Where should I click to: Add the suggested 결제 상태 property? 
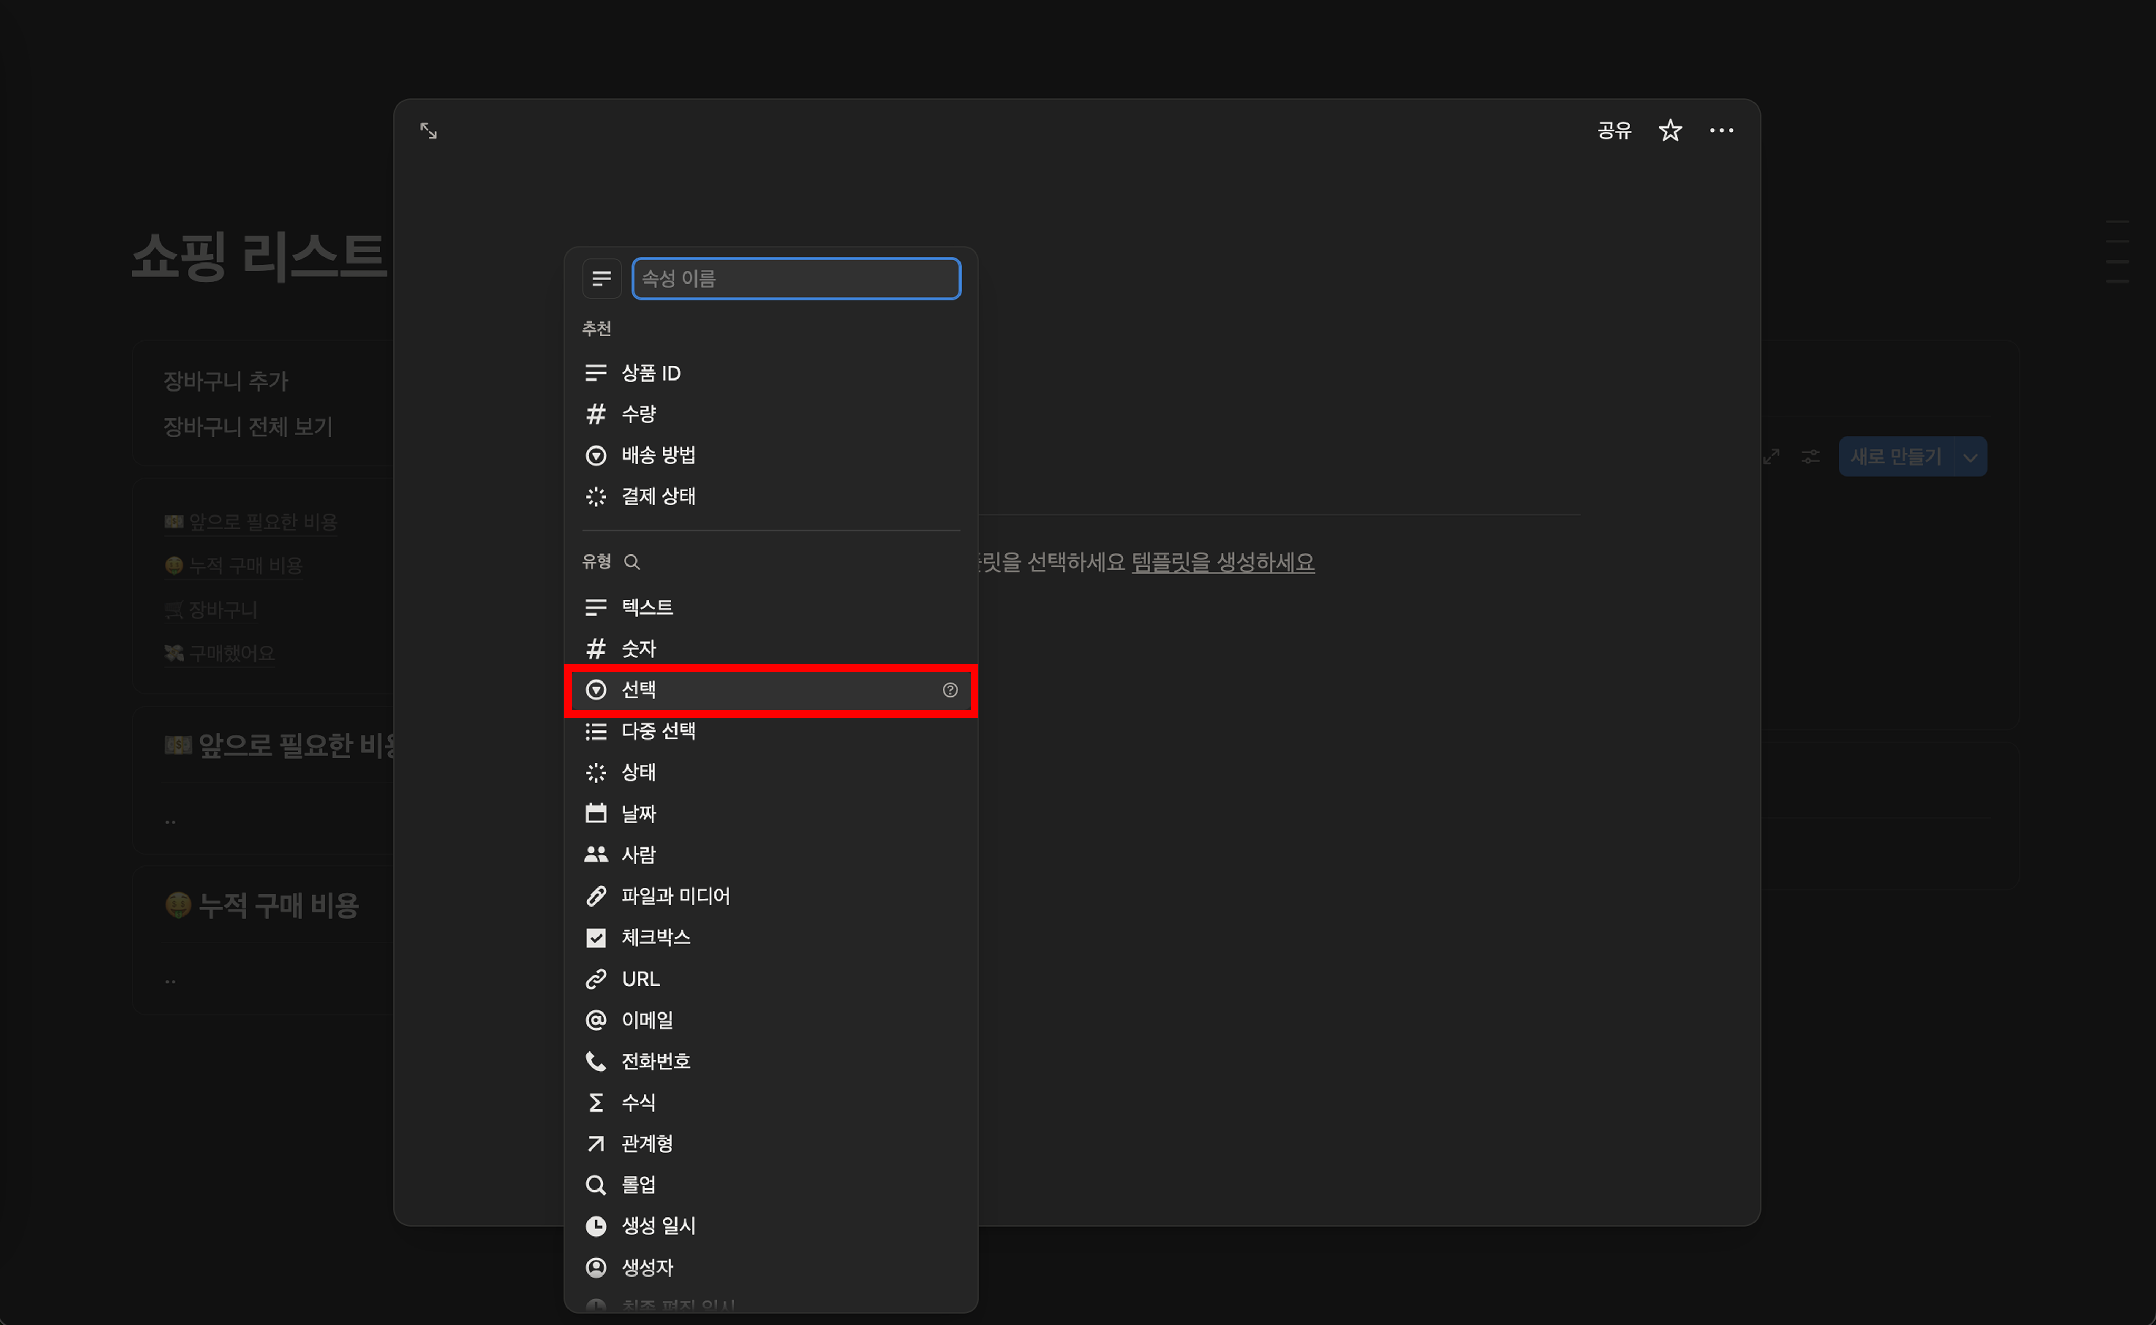pyautogui.click(x=658, y=497)
